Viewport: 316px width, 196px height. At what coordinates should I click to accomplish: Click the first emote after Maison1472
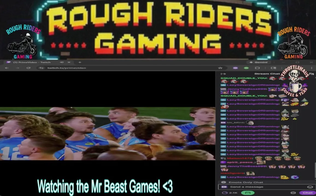(259, 158)
